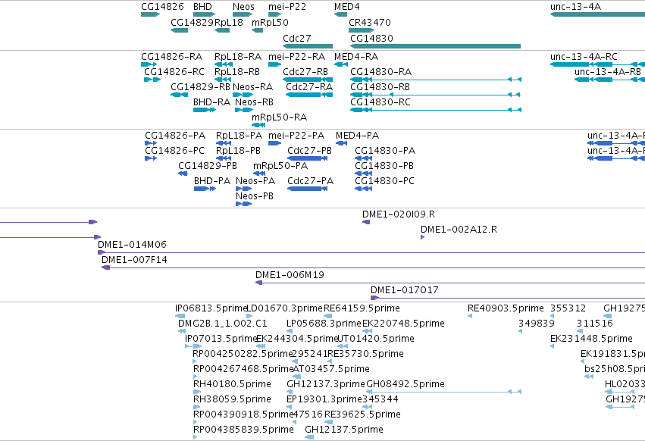Select transcript CG14826-RA
The width and height of the screenshot is (645, 441).
[149, 64]
